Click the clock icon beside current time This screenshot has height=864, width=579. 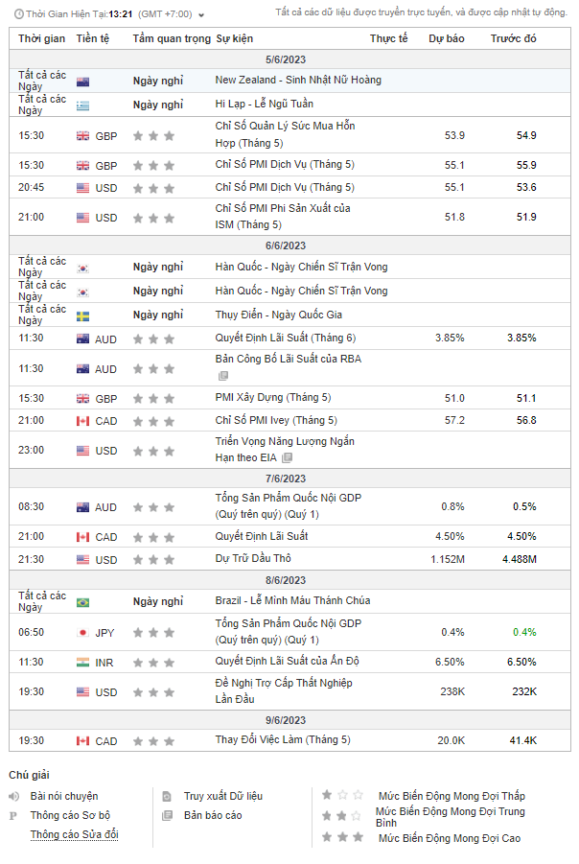tap(19, 14)
